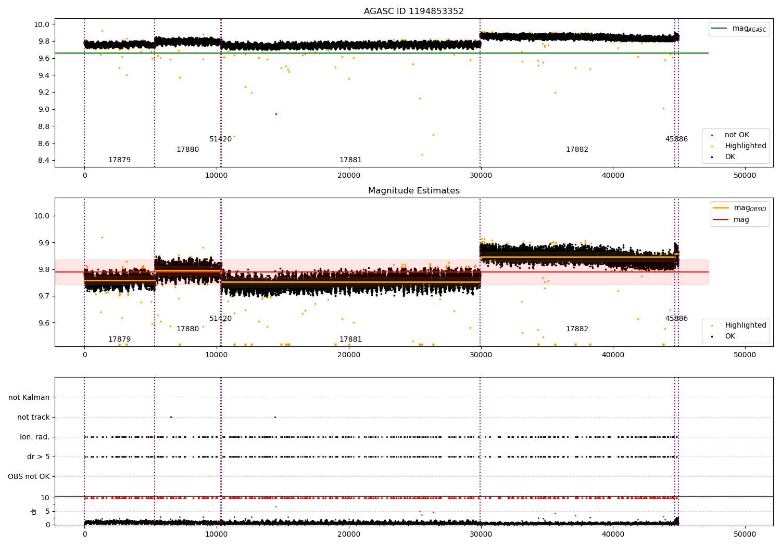Click obsid label 51420 in Magnitude Estimates plot
Image resolution: width=781 pixels, height=546 pixels.
[x=220, y=319]
